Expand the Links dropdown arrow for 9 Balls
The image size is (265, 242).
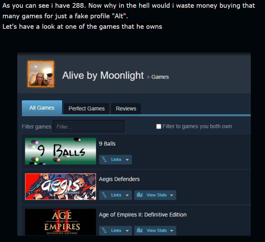pos(127,160)
